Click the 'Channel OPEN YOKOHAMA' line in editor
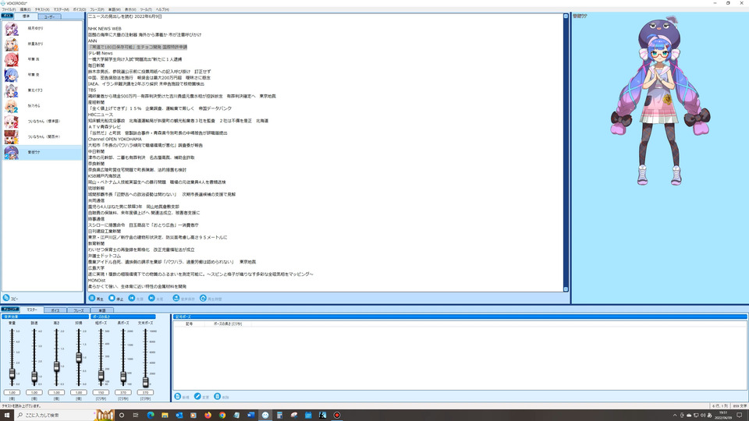 click(x=115, y=140)
